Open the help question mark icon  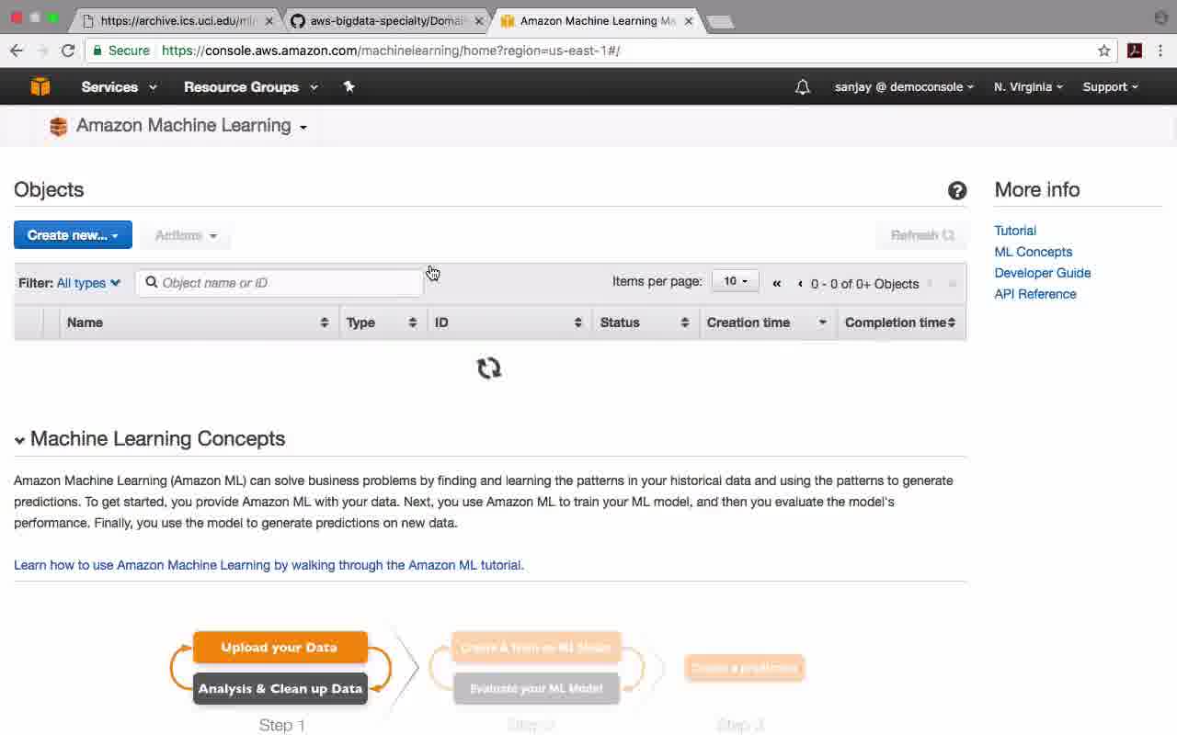957,190
